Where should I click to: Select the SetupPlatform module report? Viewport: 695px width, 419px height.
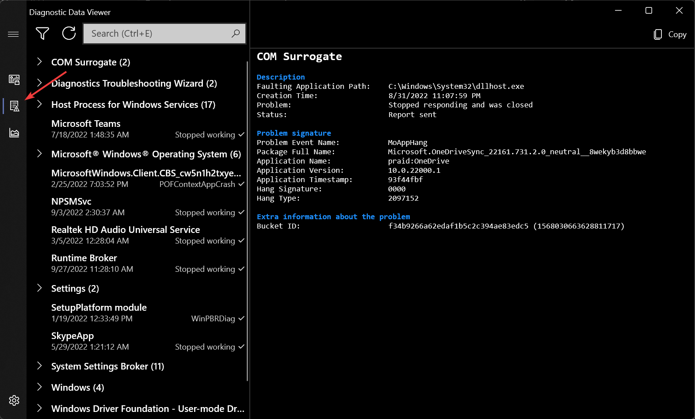point(137,313)
